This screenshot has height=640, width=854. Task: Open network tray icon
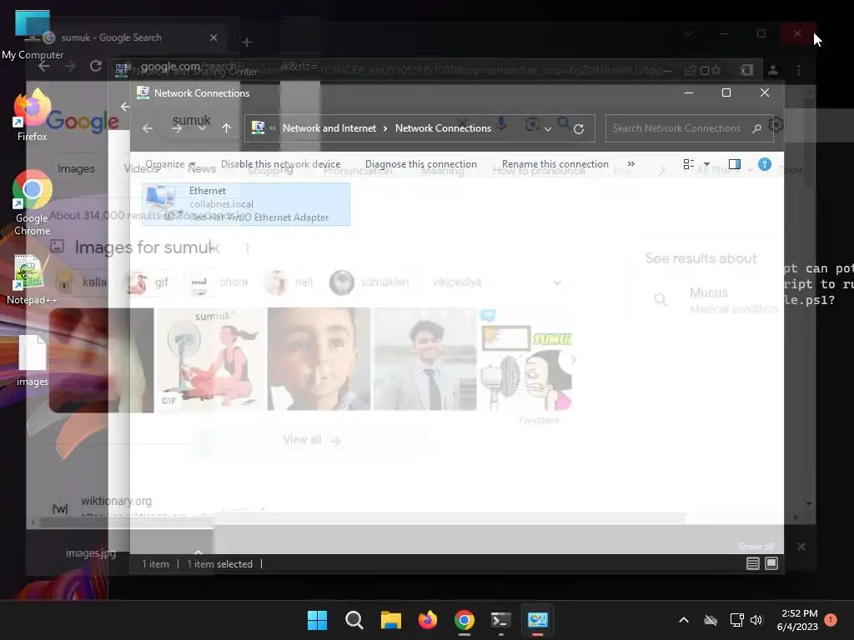pos(736,620)
